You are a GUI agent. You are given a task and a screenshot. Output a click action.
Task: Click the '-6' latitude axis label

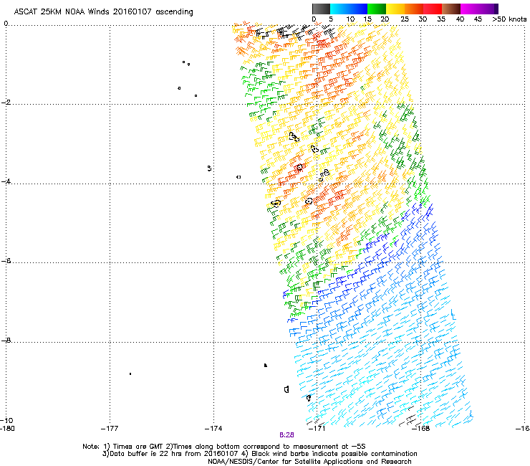(6, 261)
